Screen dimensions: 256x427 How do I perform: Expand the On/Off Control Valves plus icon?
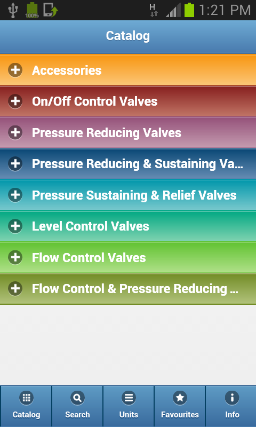(15, 101)
